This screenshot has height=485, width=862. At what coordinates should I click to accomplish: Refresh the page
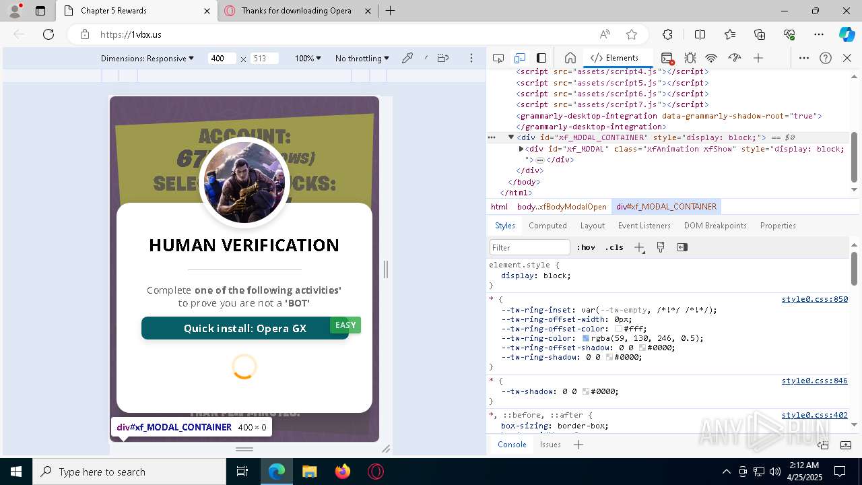48,34
